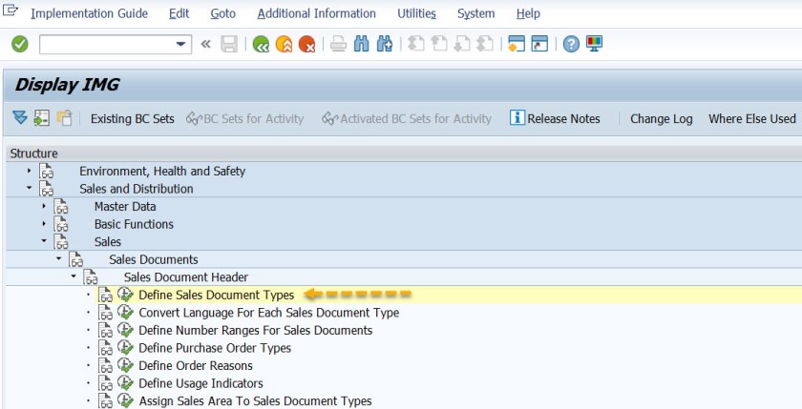The height and width of the screenshot is (409, 802).
Task: Open the Additional Information menu
Action: (x=317, y=13)
